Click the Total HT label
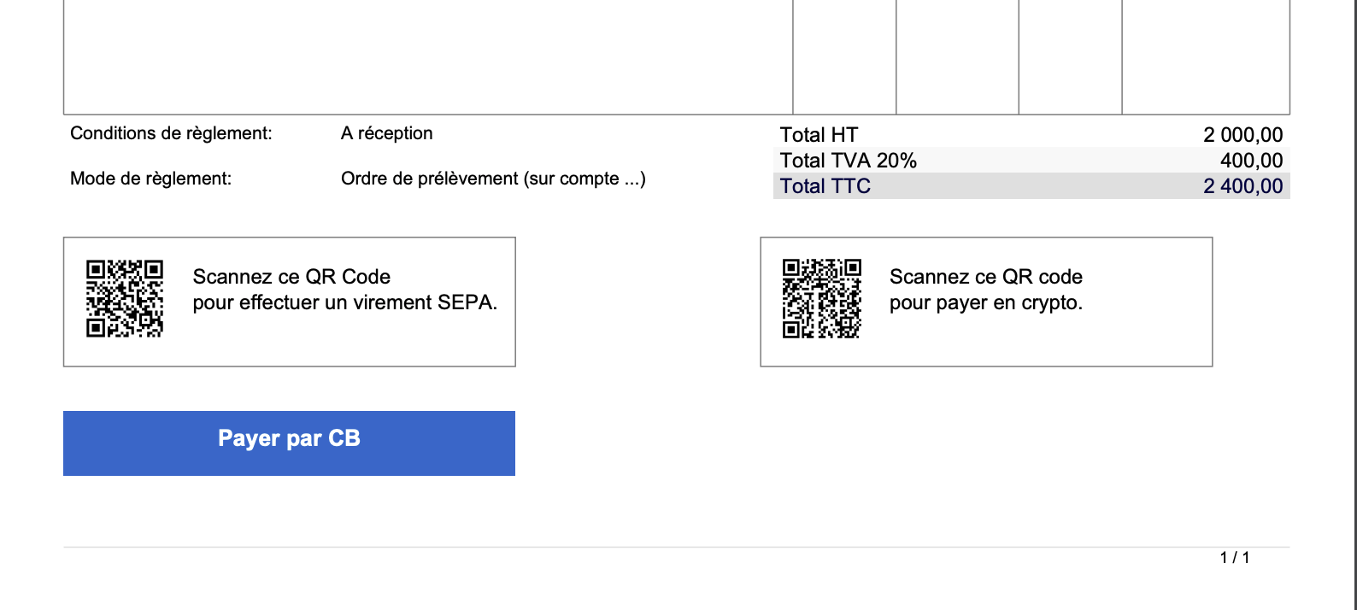This screenshot has width=1357, height=610. (819, 135)
